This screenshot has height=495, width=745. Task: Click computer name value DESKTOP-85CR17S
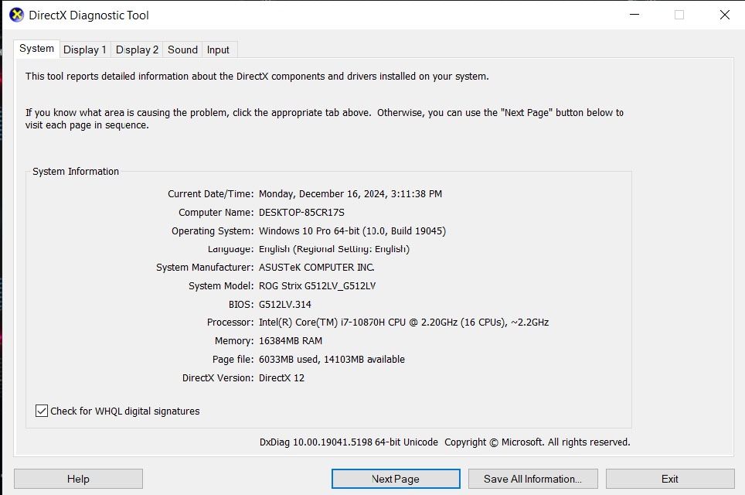coord(301,213)
